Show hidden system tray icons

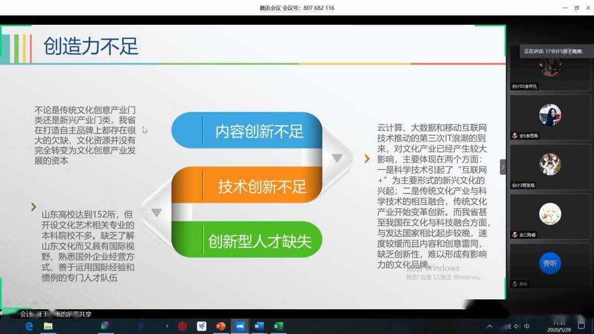[x=490, y=326]
